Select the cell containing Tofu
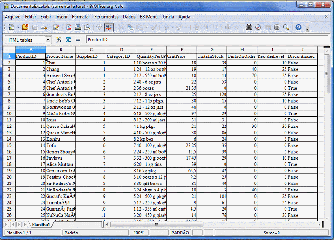Viewport: 334px width, 240px height. tap(61, 145)
